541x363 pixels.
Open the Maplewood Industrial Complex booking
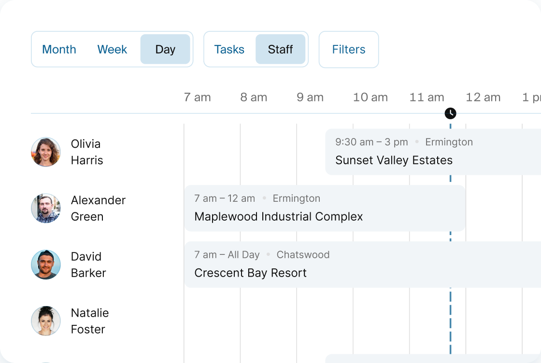(324, 208)
